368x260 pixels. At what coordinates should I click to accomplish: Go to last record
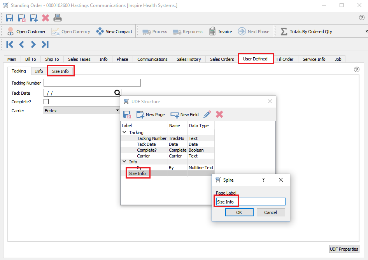pos(45,44)
